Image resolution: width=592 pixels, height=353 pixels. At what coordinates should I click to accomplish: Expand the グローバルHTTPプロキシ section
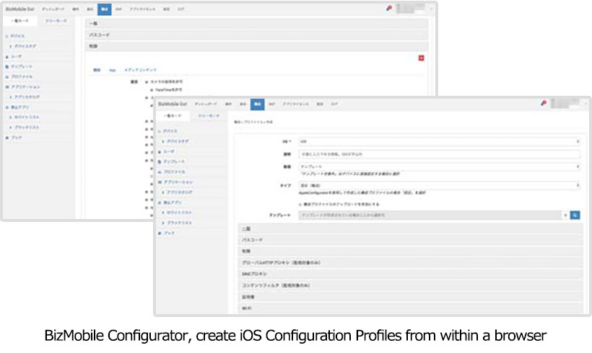[x=411, y=262]
